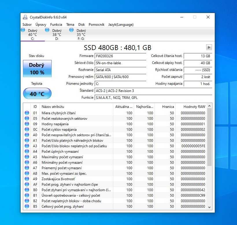This screenshot has width=237, height=225.
Task: Click status orb for attribute A1
Action: click(27, 140)
